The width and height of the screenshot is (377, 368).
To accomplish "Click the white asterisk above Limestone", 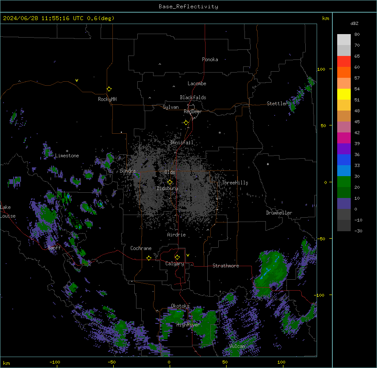I will point(67,151).
